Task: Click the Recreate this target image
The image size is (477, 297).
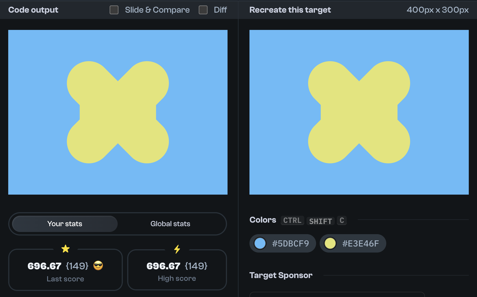Action: pos(359,112)
